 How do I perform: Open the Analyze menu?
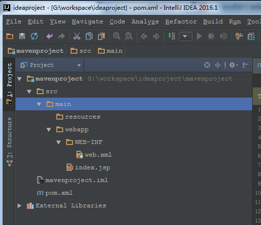[x=145, y=22]
